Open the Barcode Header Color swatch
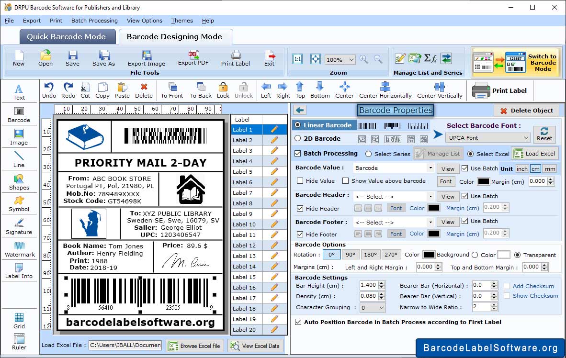 433,208
